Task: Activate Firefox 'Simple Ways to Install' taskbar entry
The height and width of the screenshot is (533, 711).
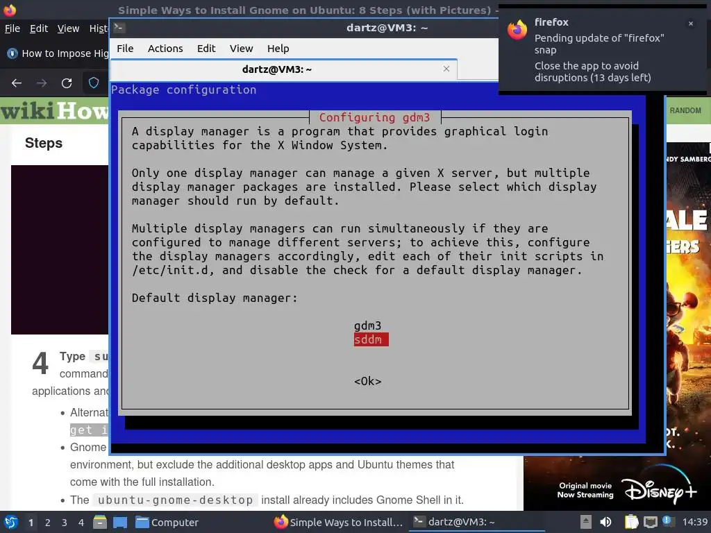Action: pos(338,522)
